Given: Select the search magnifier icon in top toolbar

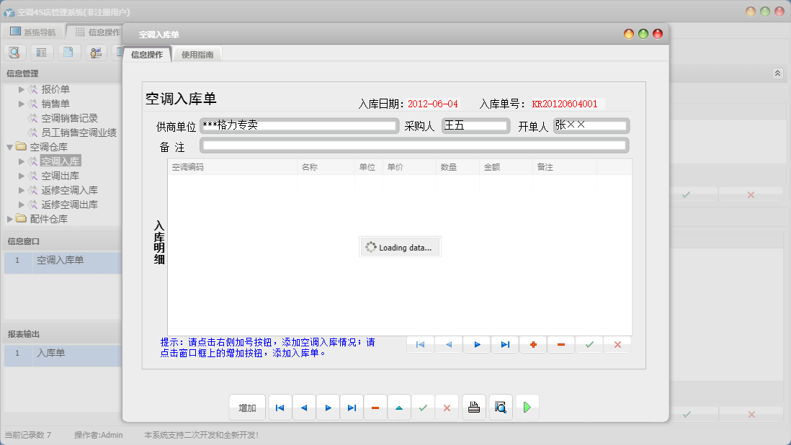Looking at the screenshot, I should point(14,52).
